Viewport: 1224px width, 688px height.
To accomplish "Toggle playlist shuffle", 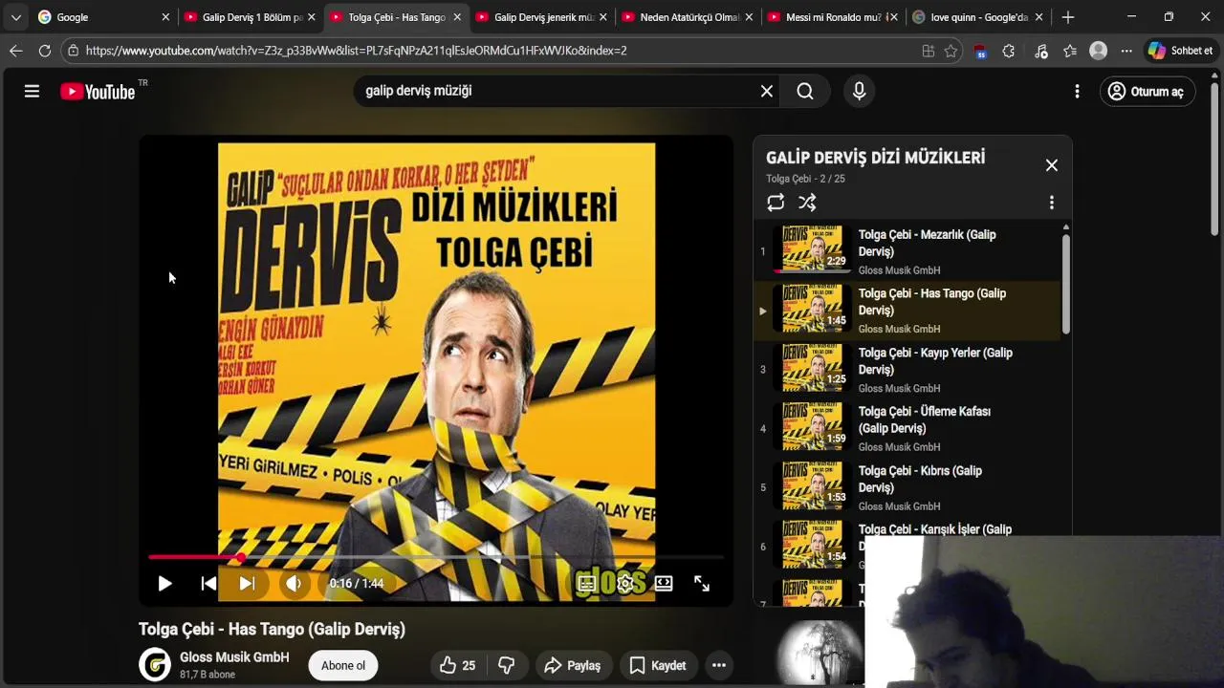I will [807, 203].
